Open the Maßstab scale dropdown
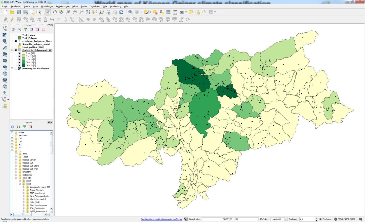The image size is (365, 222). pyautogui.click(x=286, y=219)
